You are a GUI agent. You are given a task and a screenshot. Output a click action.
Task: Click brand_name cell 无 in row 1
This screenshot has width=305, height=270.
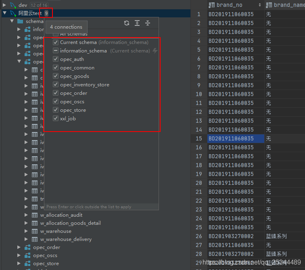point(285,14)
